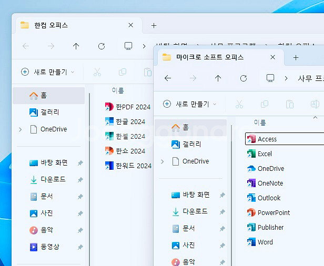Viewport: 324px width, 266px height.
Task: Click the PC icon in 한컴 오피스 address bar
Action: [128, 46]
